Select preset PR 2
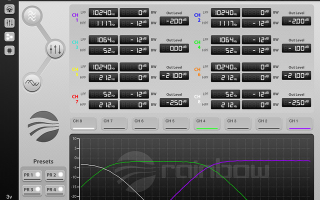 click(x=54, y=175)
